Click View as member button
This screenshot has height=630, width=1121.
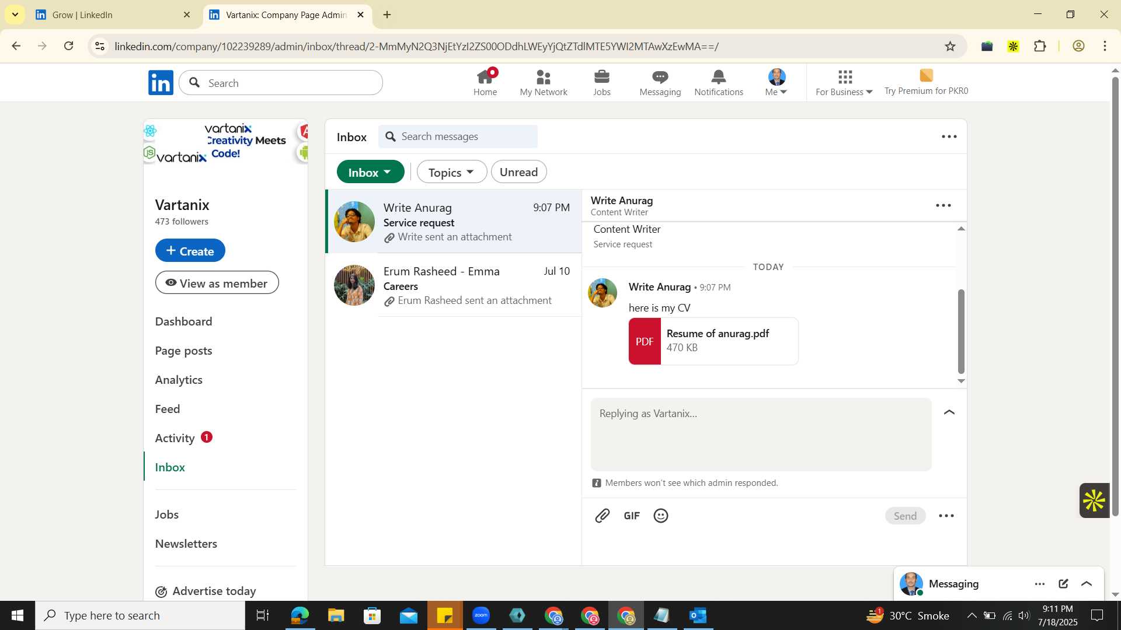pyautogui.click(x=217, y=283)
